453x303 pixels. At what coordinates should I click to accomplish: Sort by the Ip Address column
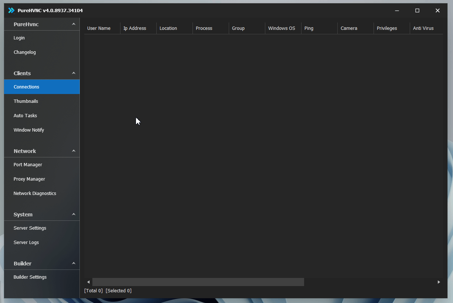(139, 28)
